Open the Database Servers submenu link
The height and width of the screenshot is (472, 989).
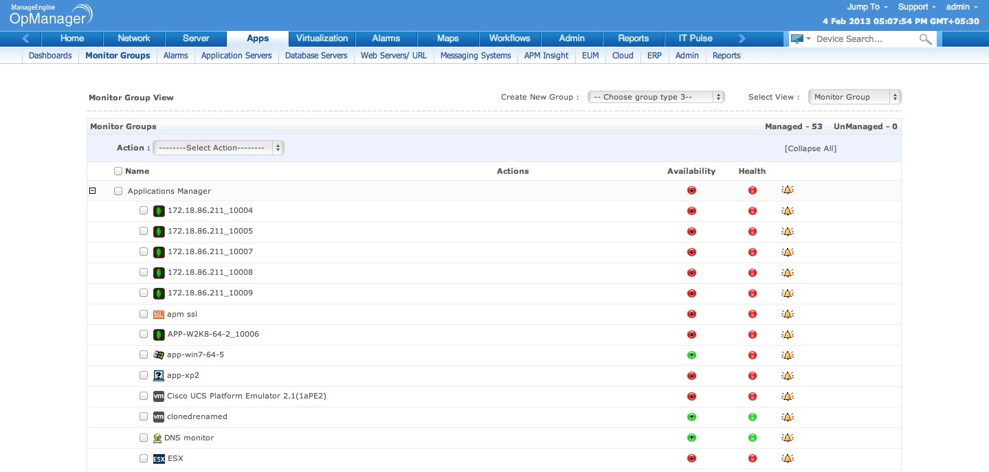[x=316, y=56]
